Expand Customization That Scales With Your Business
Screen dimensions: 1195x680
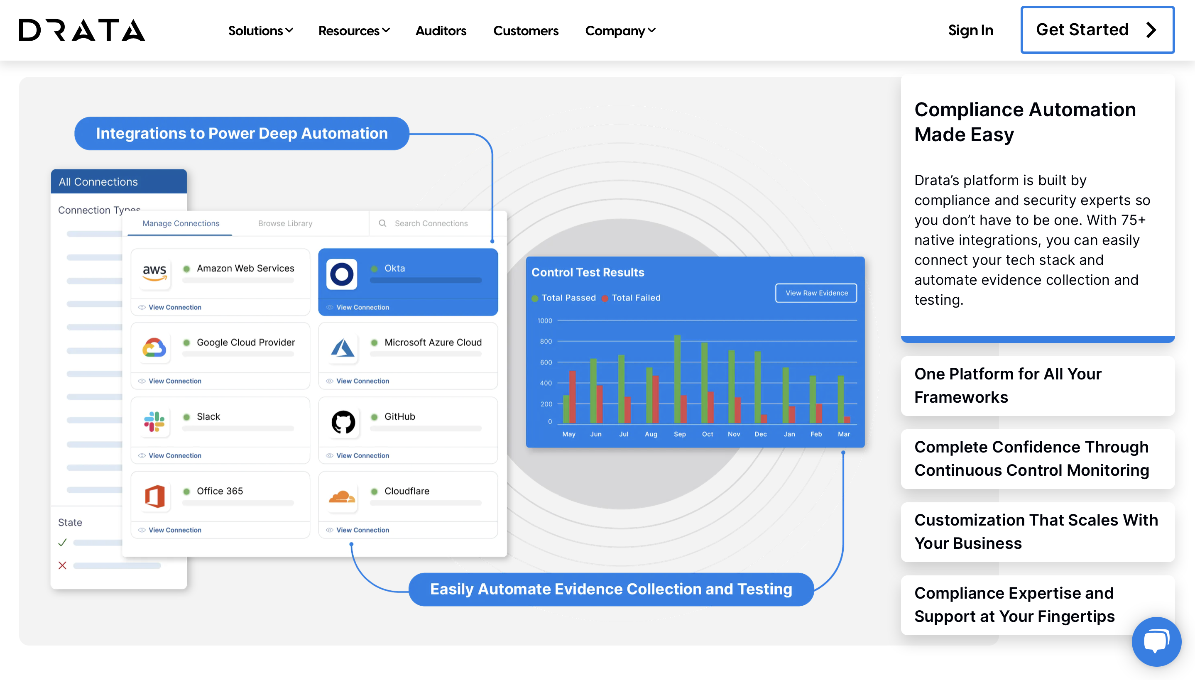(1038, 532)
